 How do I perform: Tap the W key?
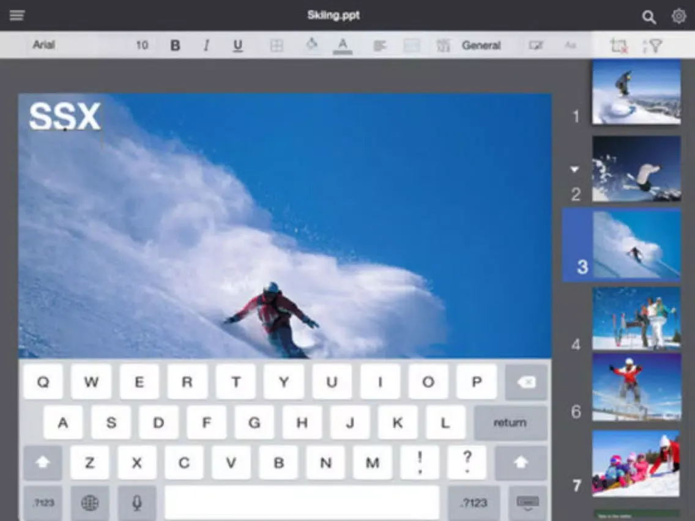click(91, 382)
